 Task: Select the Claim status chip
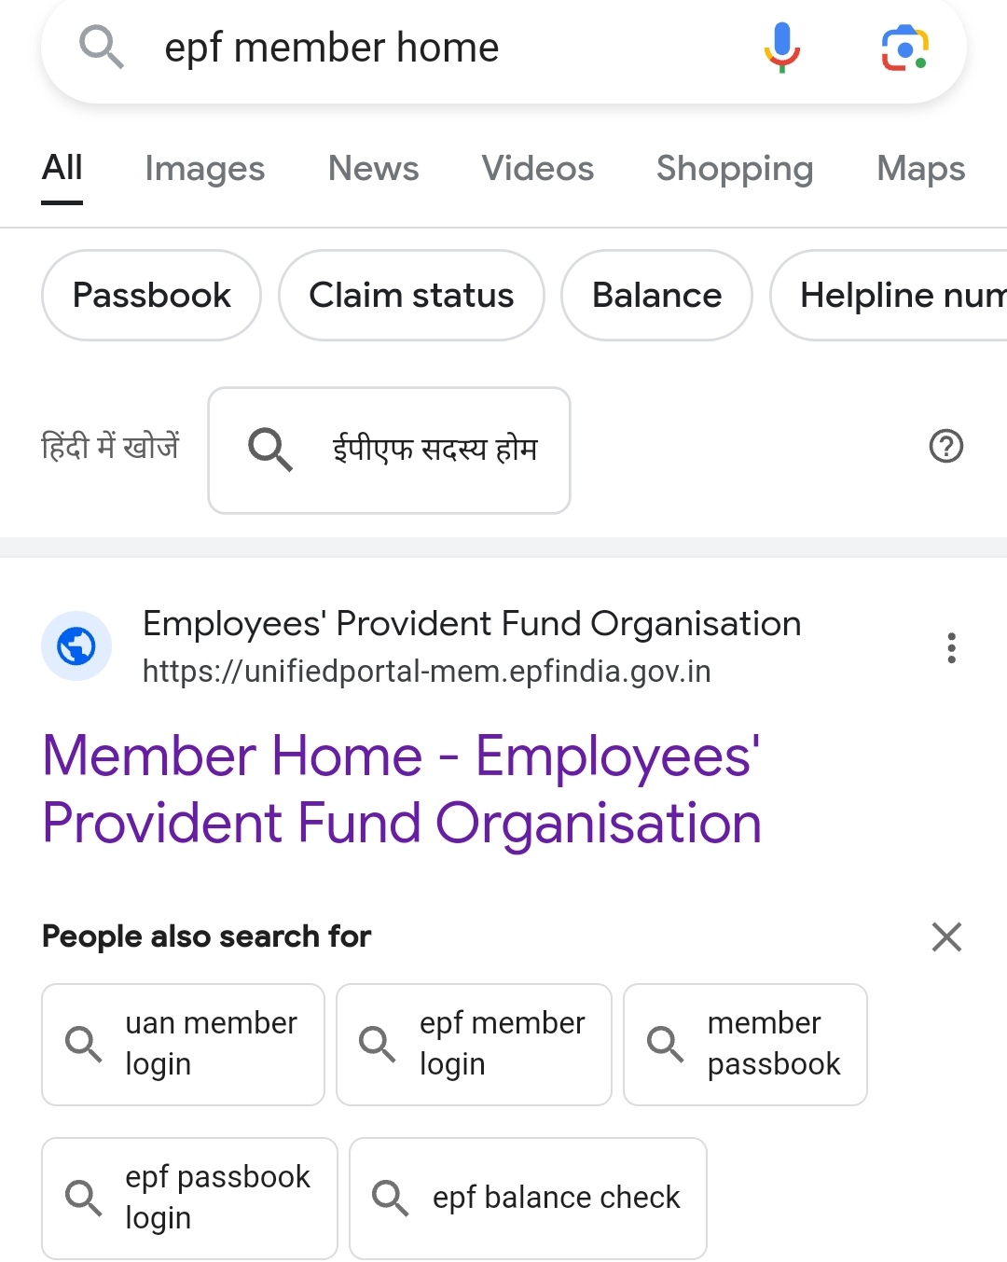click(411, 296)
